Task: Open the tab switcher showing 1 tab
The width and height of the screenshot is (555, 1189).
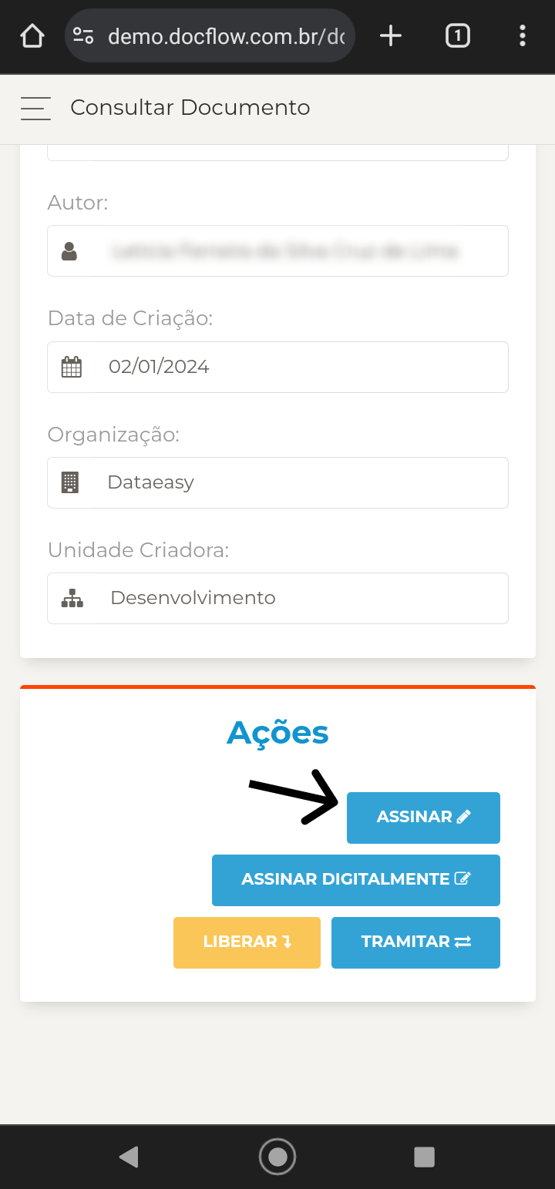Action: click(x=458, y=35)
